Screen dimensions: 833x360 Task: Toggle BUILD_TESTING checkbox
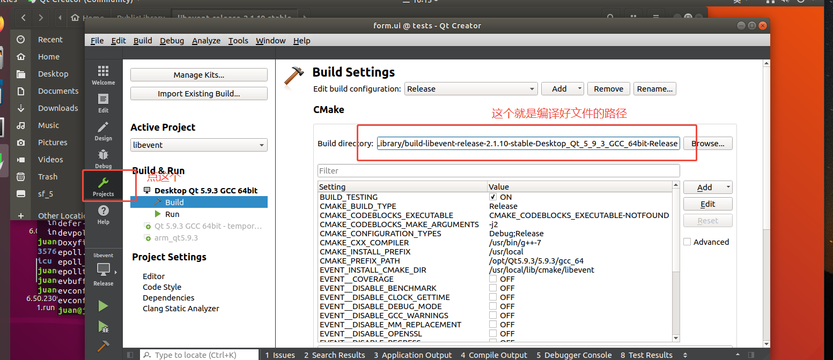493,197
